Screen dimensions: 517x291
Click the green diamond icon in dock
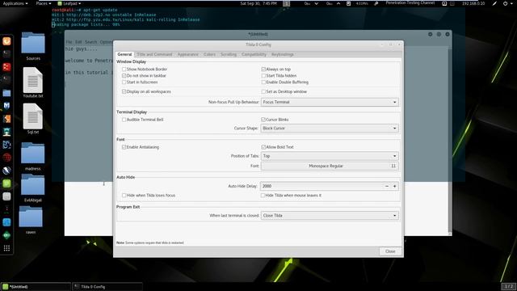point(6,235)
